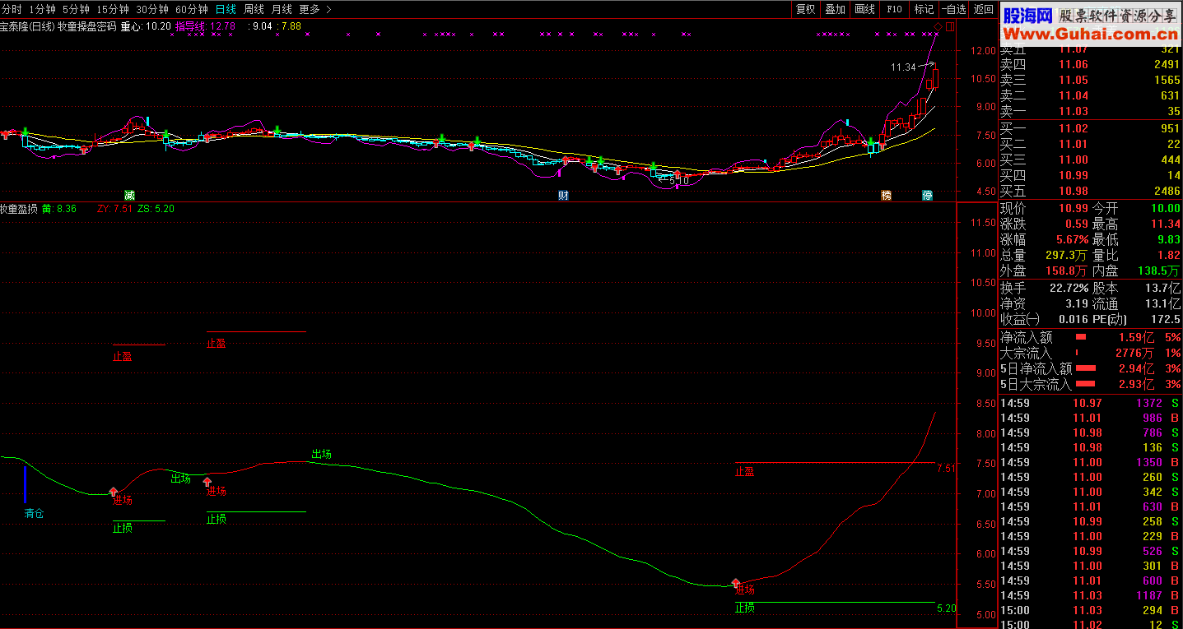
Task: Click the 换手 22.72% value
Action: [x=1069, y=288]
